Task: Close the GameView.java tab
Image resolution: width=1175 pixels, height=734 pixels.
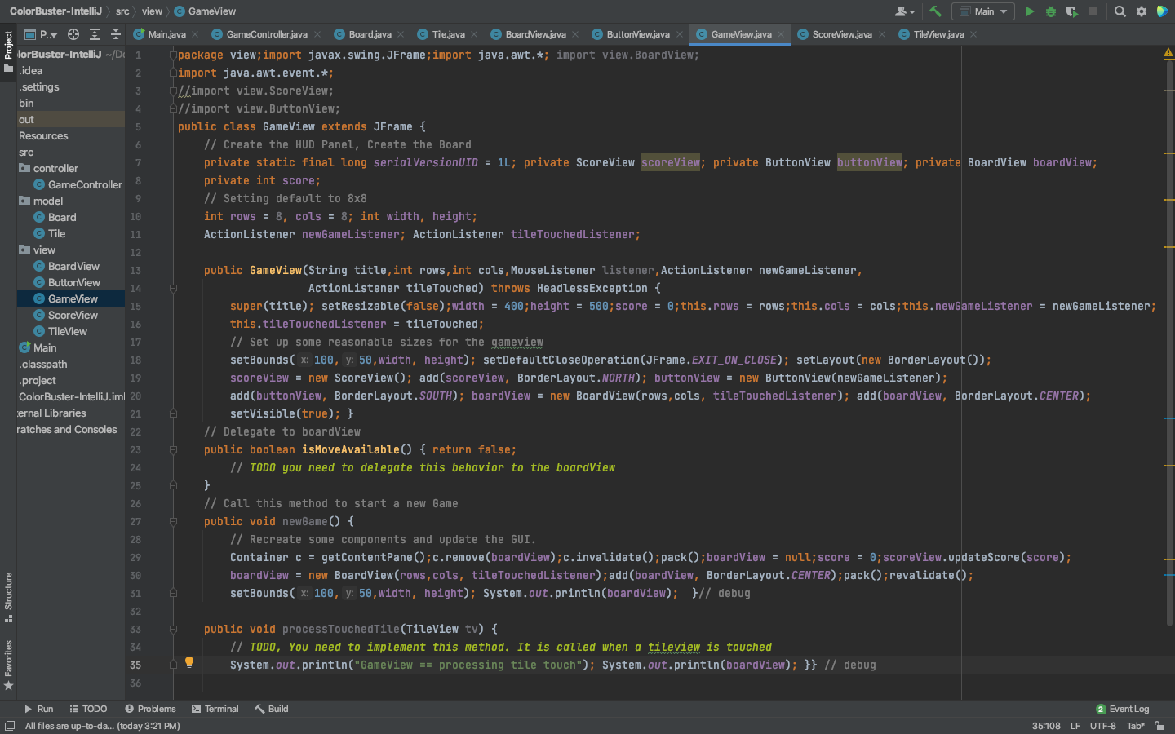Action: click(781, 34)
